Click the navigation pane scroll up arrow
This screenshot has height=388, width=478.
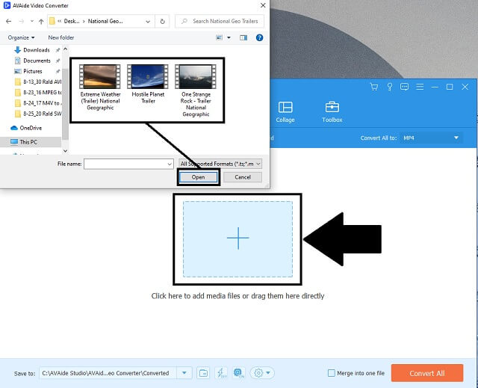click(x=65, y=49)
